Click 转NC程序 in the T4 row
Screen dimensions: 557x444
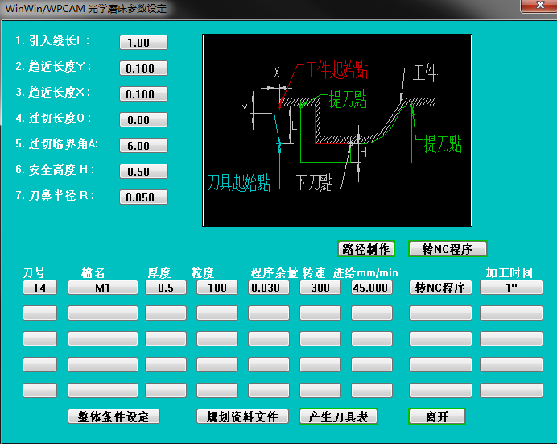[440, 288]
